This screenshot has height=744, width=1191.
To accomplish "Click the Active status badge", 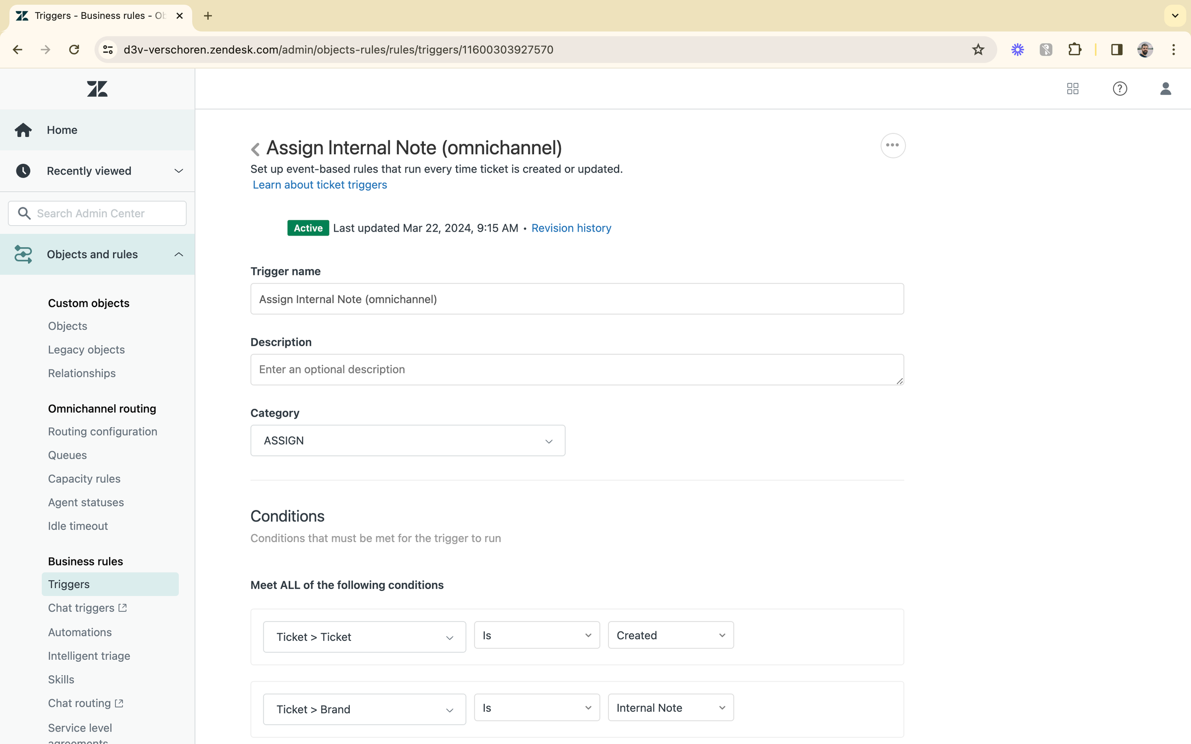I will (x=308, y=228).
